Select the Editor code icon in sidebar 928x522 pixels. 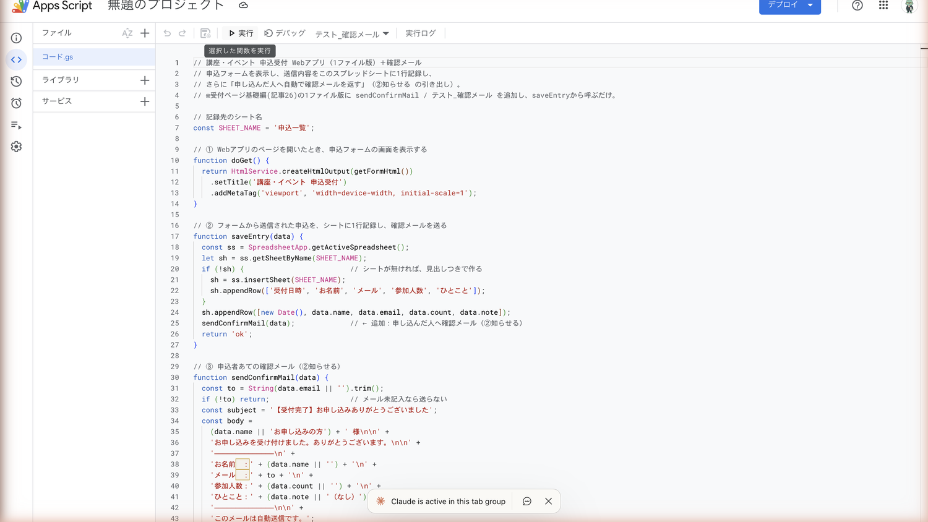click(16, 60)
